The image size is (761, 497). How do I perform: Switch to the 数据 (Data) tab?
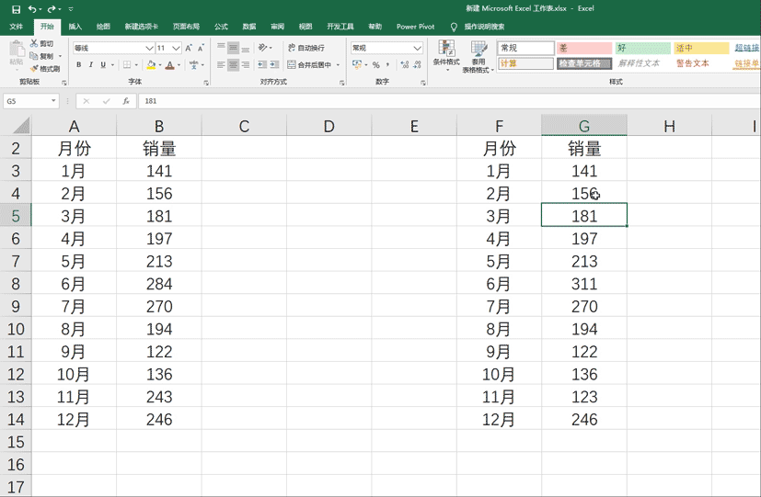click(x=249, y=27)
